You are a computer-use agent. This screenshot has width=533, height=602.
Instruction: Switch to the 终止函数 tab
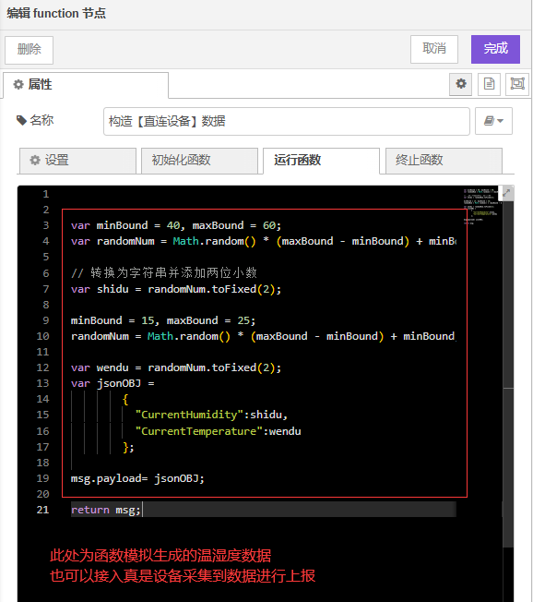444,161
